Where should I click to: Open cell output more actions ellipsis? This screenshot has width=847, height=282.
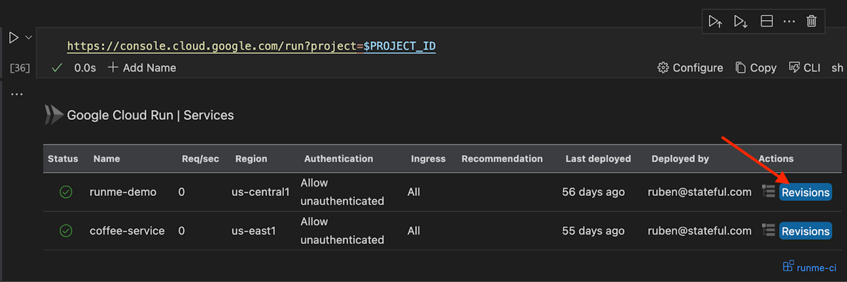[x=17, y=94]
